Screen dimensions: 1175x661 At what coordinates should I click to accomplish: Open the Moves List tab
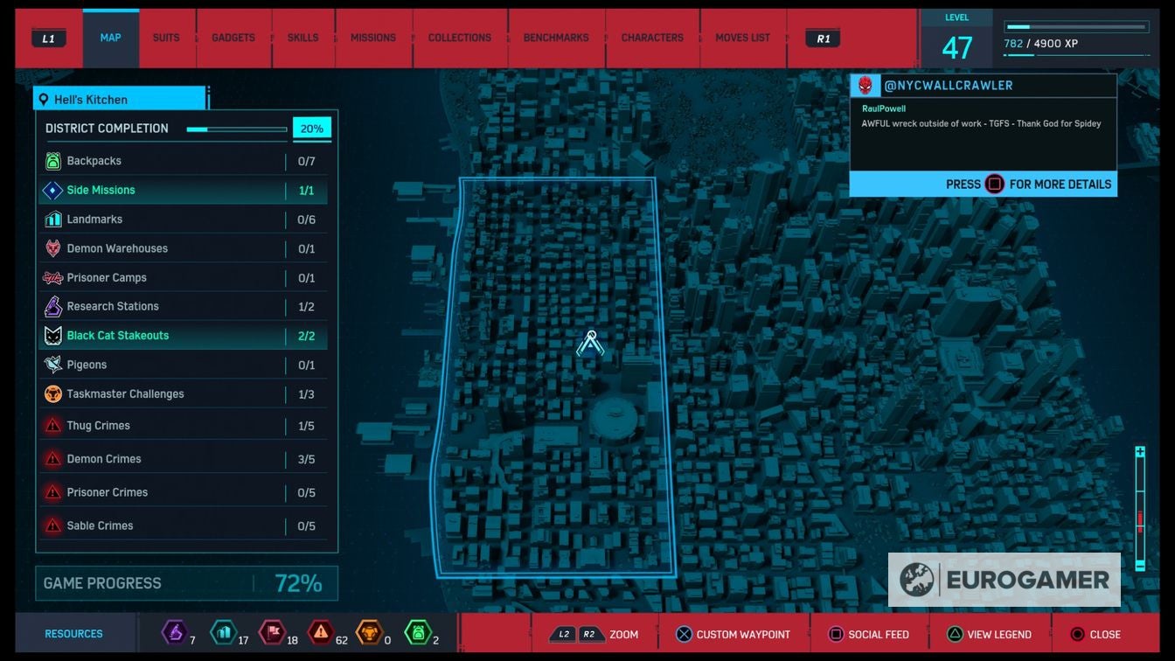[742, 38]
